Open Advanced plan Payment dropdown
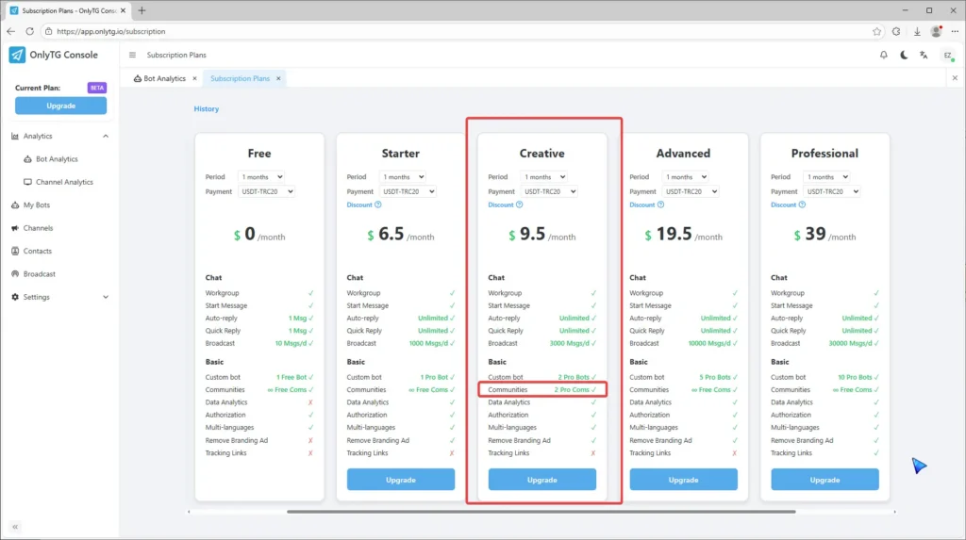This screenshot has height=540, width=966. click(x=690, y=191)
